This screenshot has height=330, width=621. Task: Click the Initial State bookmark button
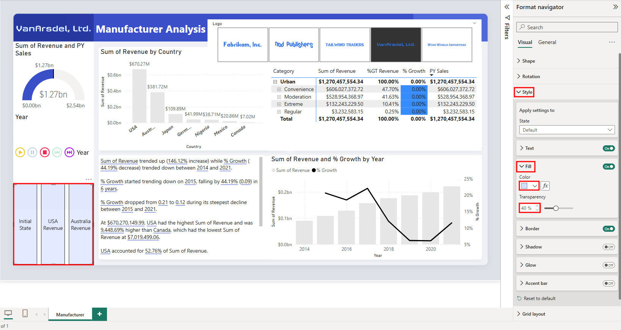pyautogui.click(x=25, y=225)
